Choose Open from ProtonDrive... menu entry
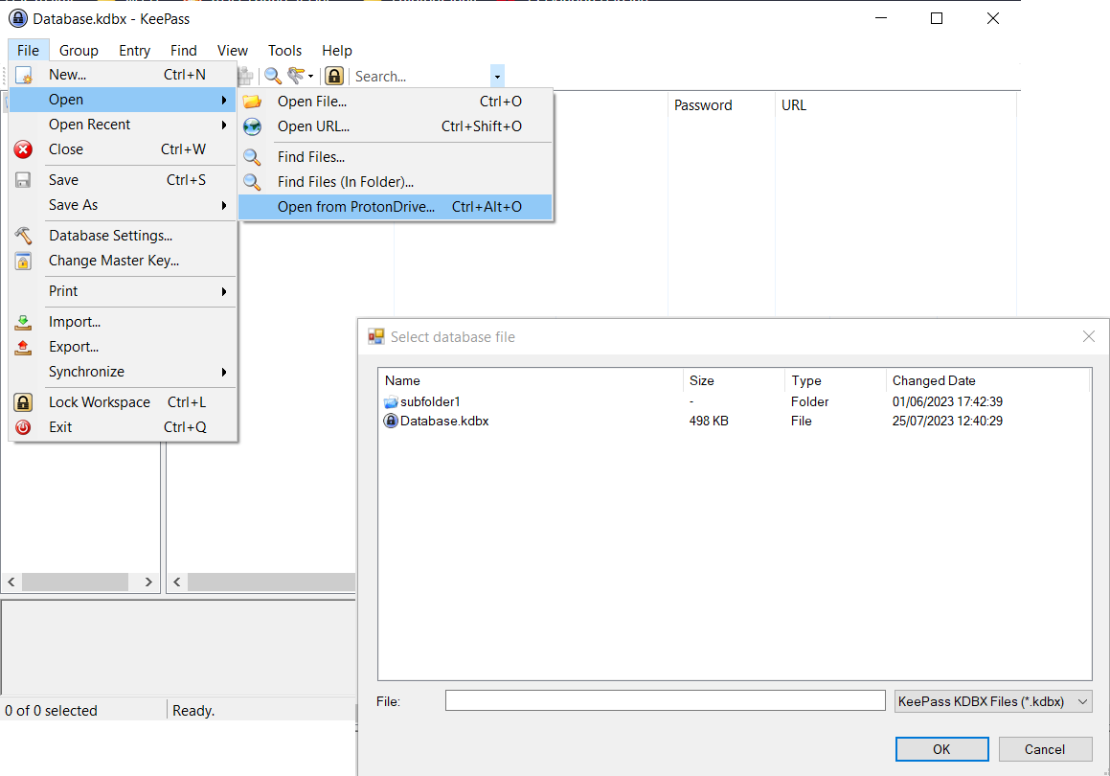The width and height of the screenshot is (1110, 776). (x=395, y=207)
